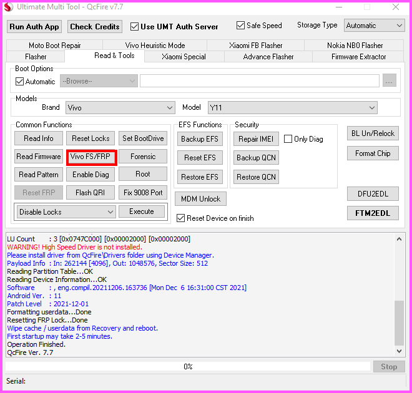Click the Execute button
Screen dimensions: 412x393
(x=142, y=211)
